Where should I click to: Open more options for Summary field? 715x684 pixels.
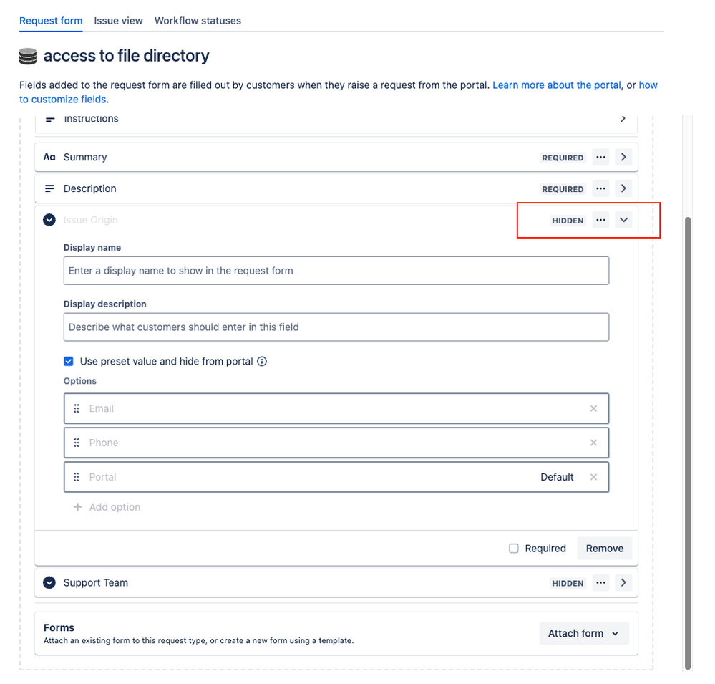pos(600,157)
